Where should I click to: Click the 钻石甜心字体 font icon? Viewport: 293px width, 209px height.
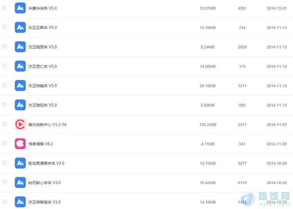coord(20,183)
